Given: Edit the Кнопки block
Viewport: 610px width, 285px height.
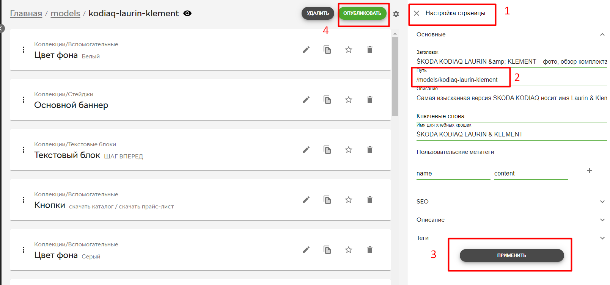Looking at the screenshot, I should point(306,200).
